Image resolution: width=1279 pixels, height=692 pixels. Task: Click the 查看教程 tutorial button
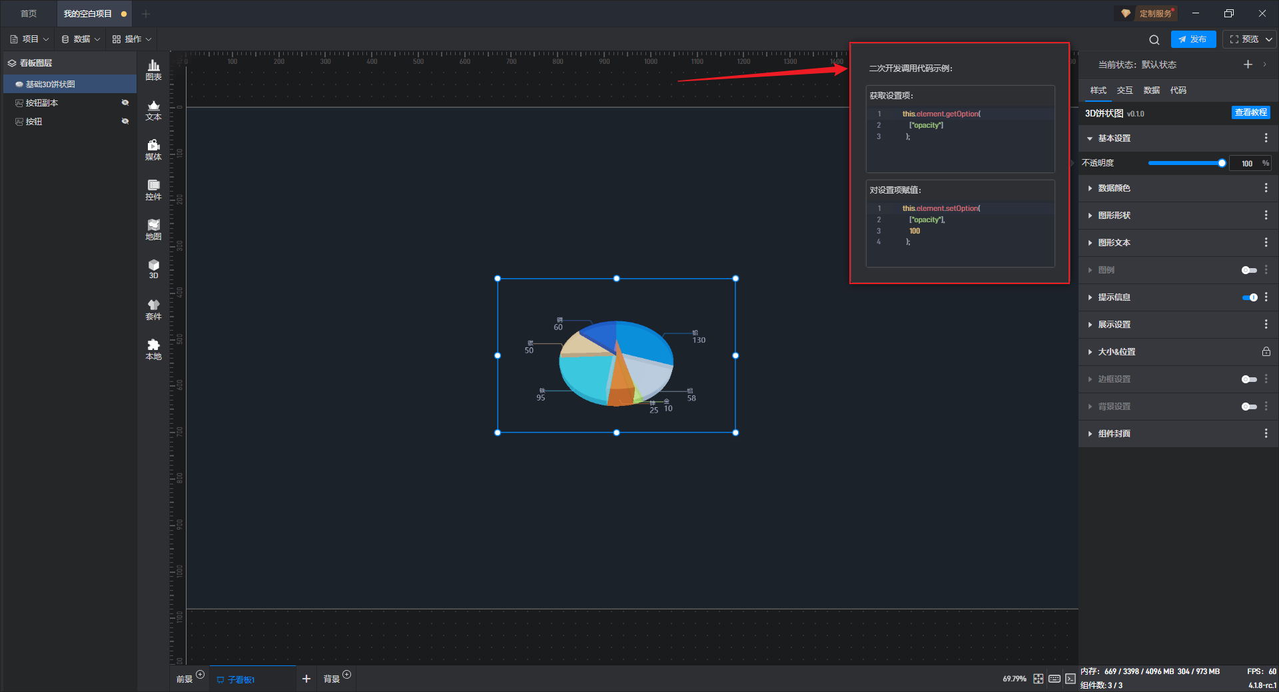(1250, 112)
